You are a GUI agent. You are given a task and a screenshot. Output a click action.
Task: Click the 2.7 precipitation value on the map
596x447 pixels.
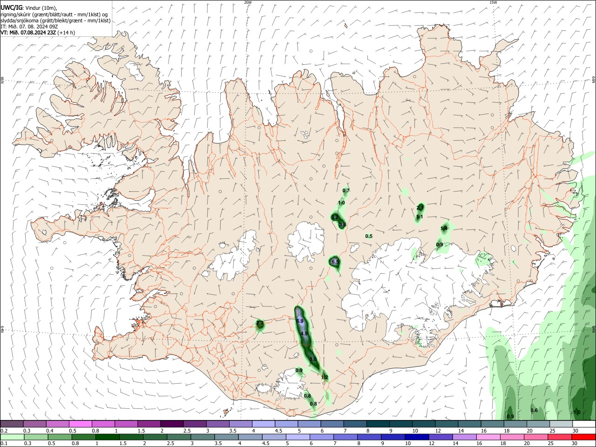[x=260, y=323]
